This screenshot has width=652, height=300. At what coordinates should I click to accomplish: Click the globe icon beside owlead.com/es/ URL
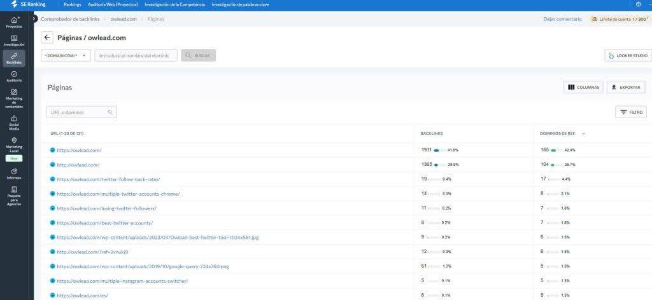pos(52,296)
